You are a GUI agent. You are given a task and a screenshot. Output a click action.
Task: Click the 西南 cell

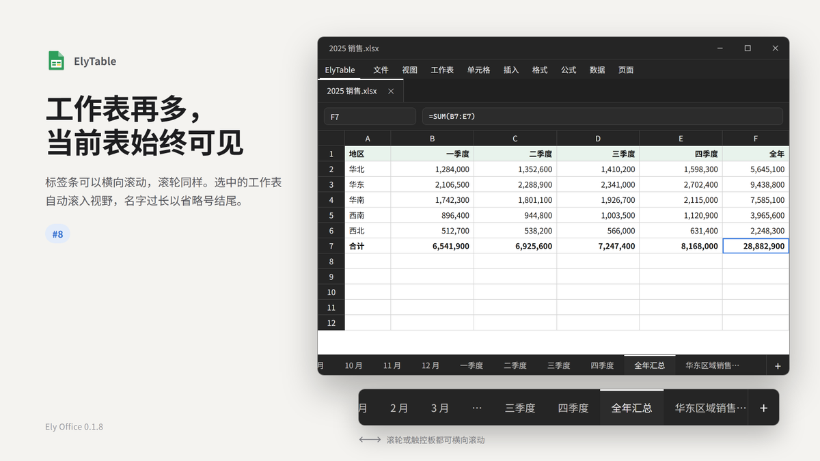(x=368, y=215)
